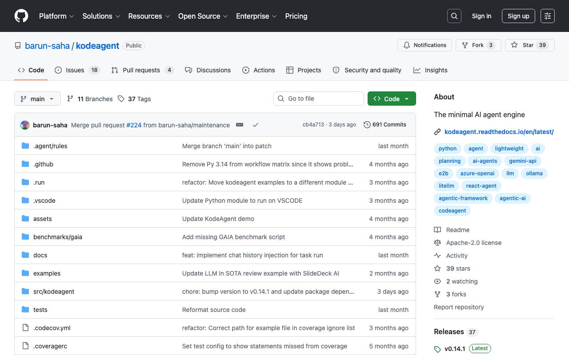
Task: Click the Go to file search field
Action: point(319,99)
